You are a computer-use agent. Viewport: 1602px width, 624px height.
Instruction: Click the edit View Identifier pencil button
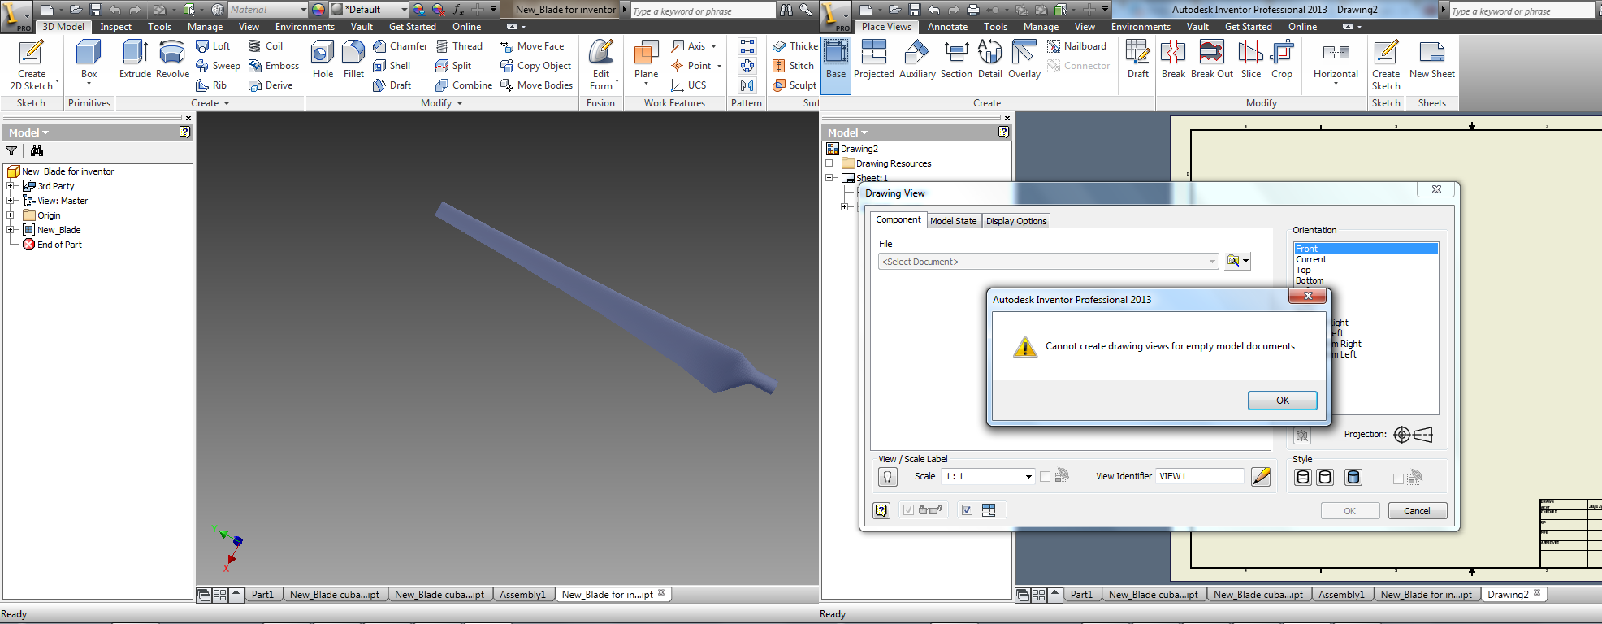1261,477
